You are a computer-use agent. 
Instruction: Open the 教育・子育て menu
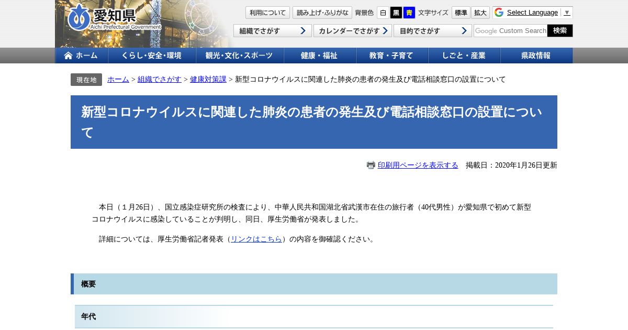[x=392, y=56]
